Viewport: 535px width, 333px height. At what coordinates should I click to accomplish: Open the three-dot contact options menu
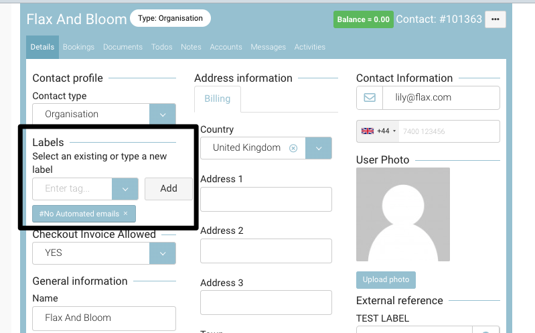495,19
